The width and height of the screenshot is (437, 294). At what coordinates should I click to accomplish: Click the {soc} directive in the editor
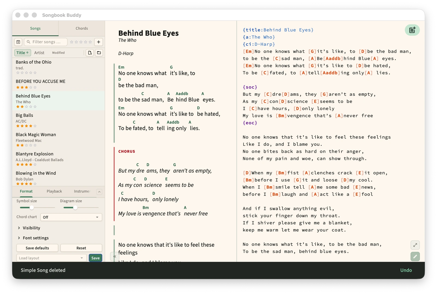click(x=250, y=87)
